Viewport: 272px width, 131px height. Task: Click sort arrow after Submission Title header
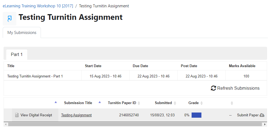point(100,102)
